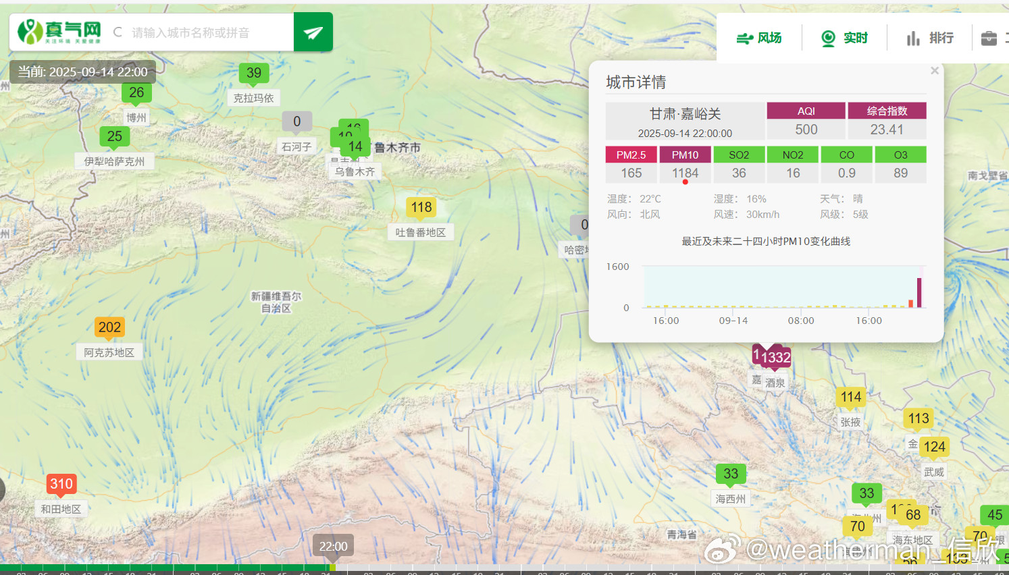Click the 克拉玛依 city label
The width and height of the screenshot is (1009, 575).
254,98
